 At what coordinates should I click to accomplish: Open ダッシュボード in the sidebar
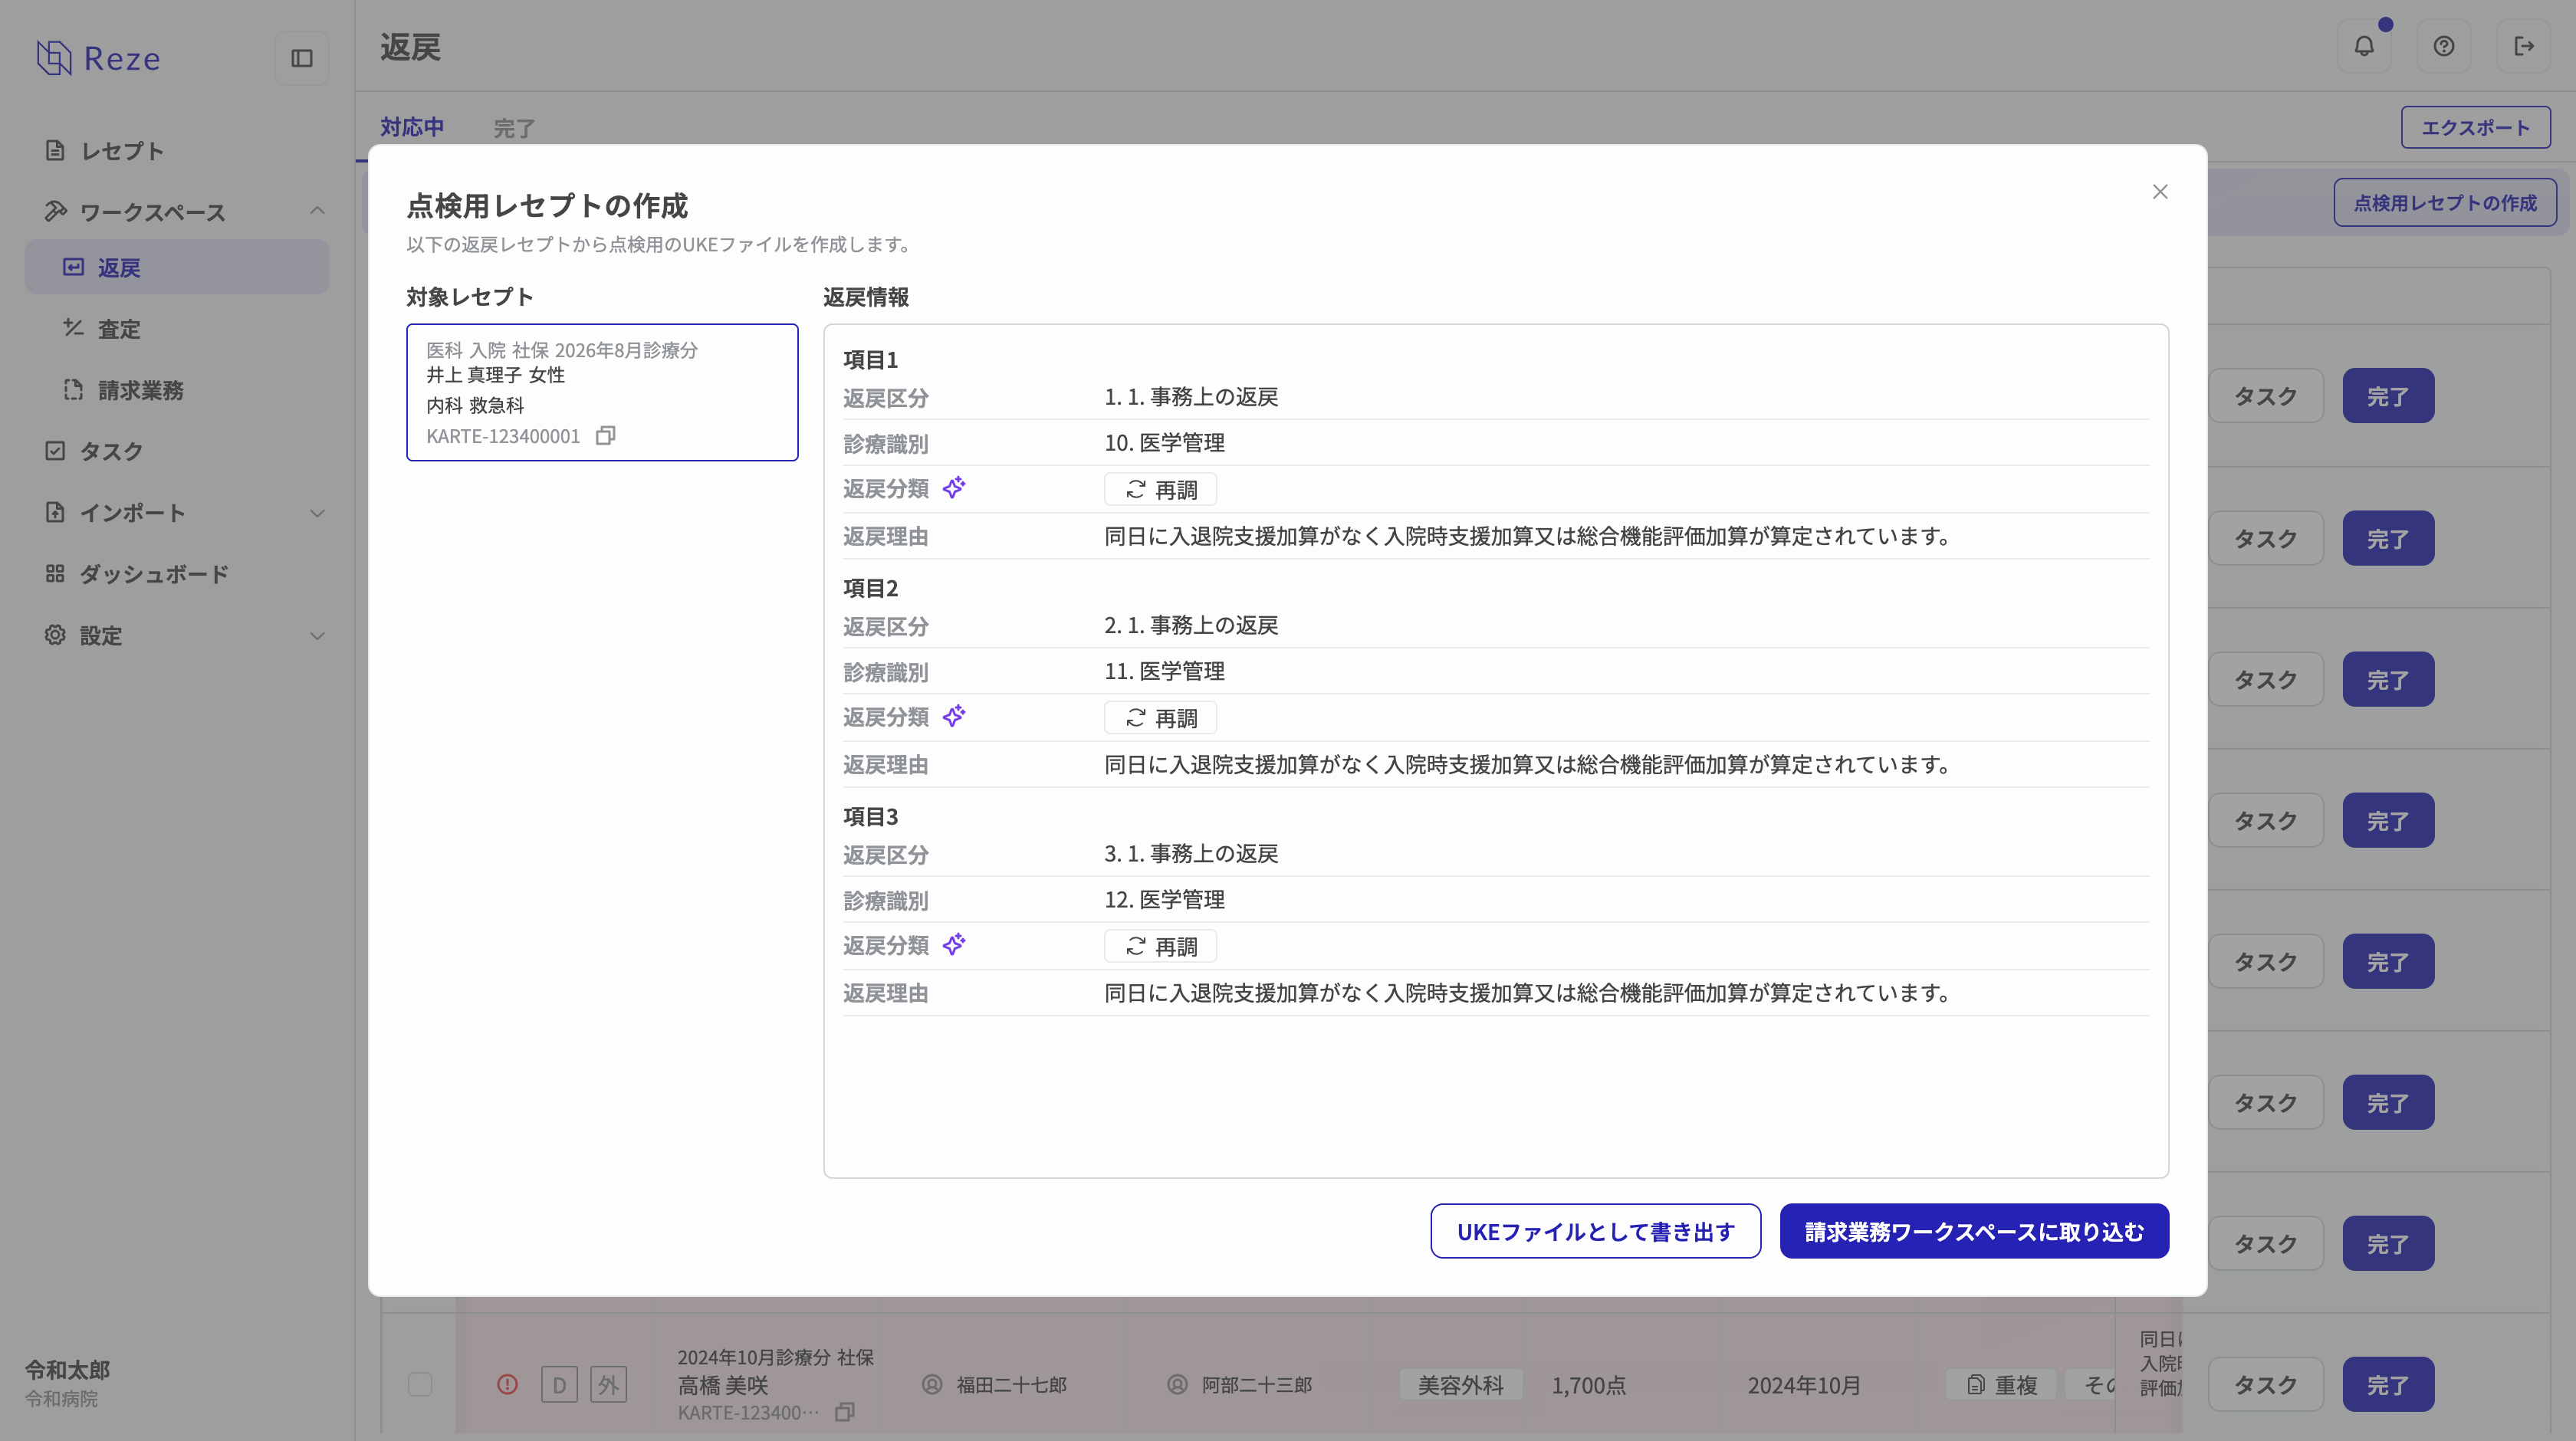(x=177, y=574)
